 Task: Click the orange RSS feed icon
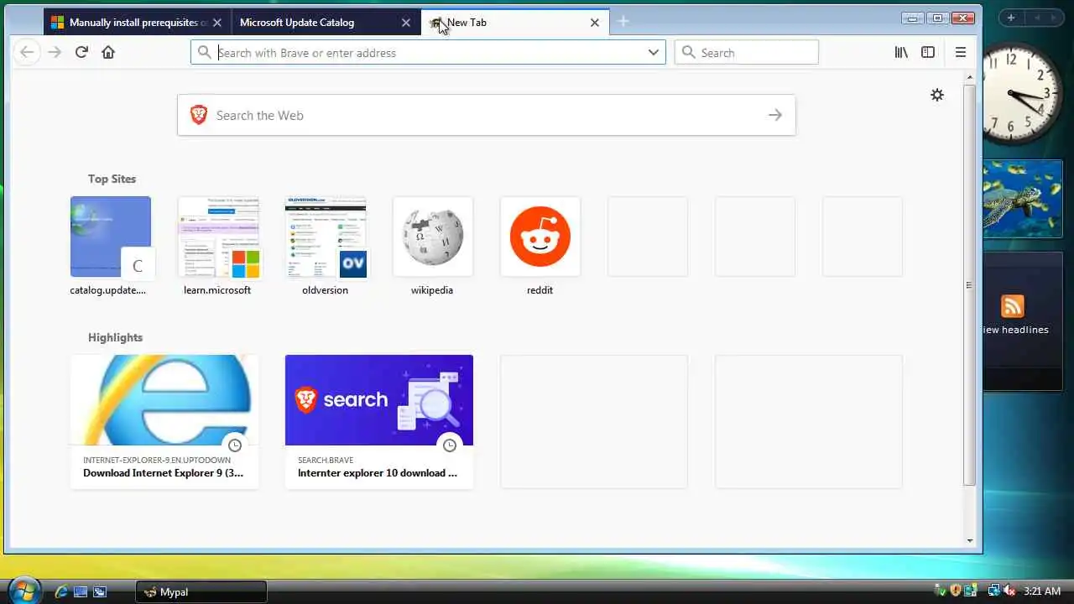tap(1013, 306)
